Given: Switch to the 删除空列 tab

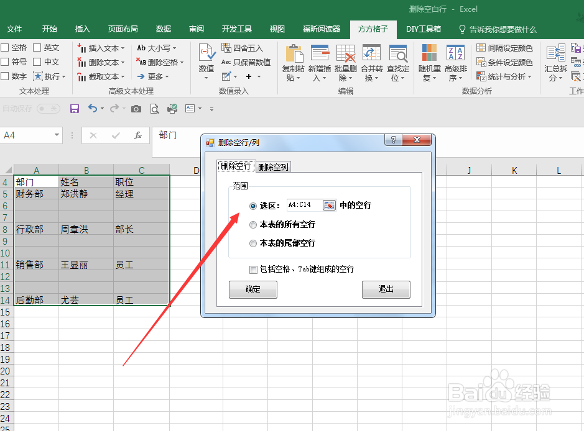Looking at the screenshot, I should pyautogui.click(x=272, y=166).
